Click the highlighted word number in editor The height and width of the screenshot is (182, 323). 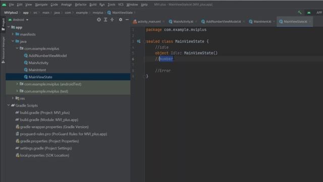pyautogui.click(x=166, y=59)
